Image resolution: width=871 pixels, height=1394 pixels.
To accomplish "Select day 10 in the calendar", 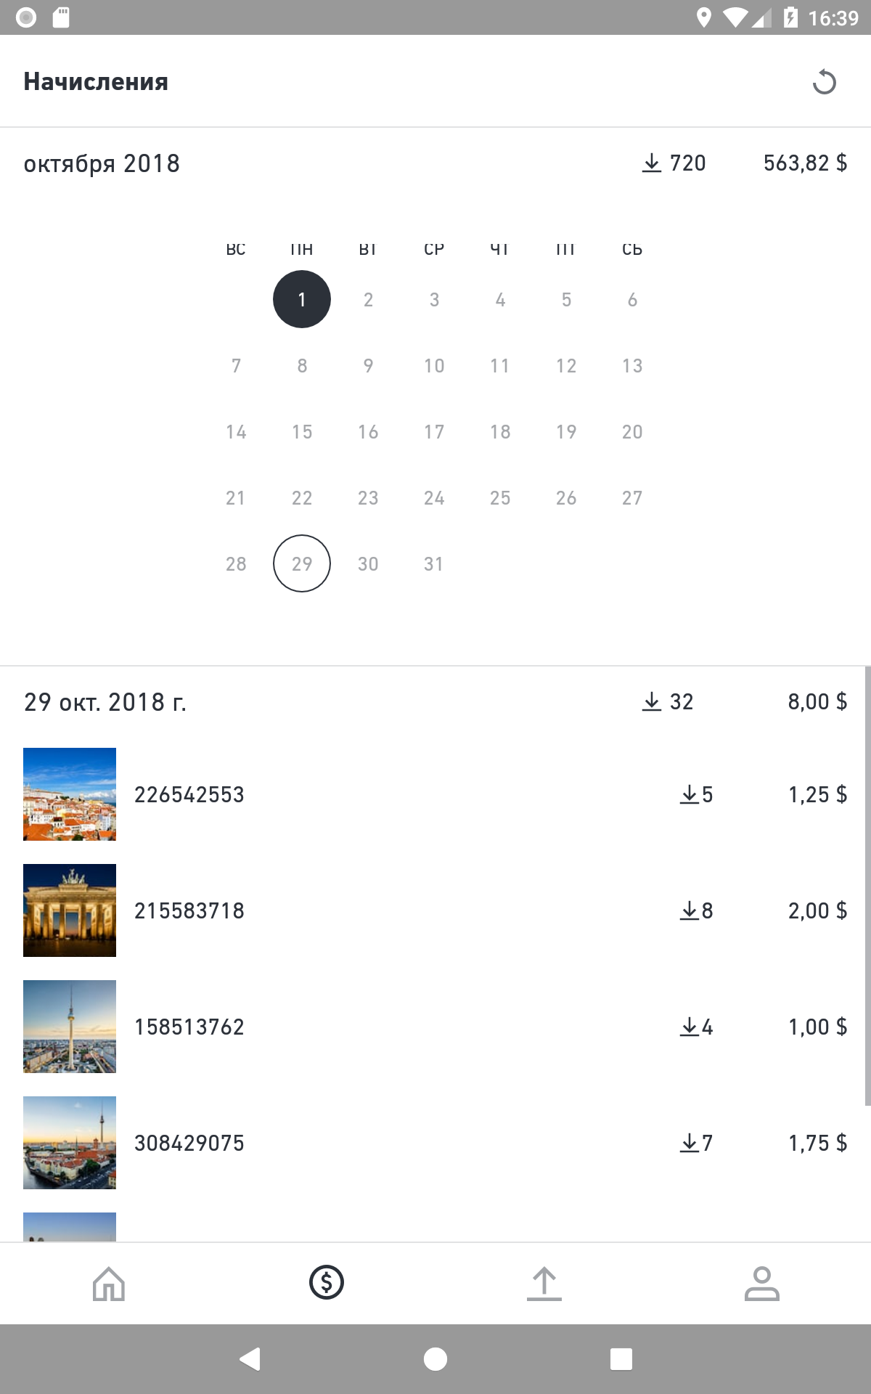I will pos(434,365).
